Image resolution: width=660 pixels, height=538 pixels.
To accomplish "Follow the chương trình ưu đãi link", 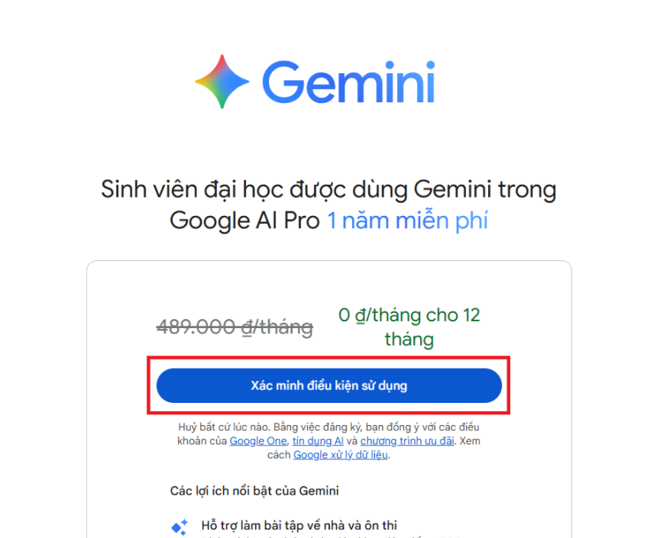I will 407,441.
